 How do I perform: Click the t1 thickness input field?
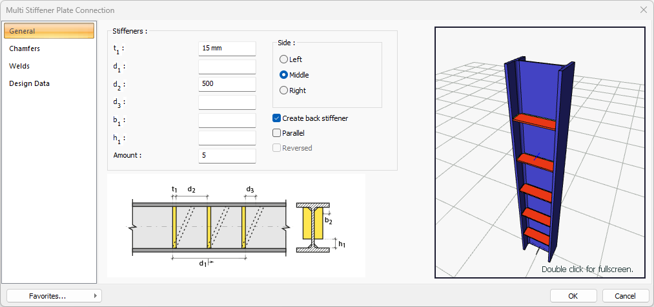tap(227, 48)
